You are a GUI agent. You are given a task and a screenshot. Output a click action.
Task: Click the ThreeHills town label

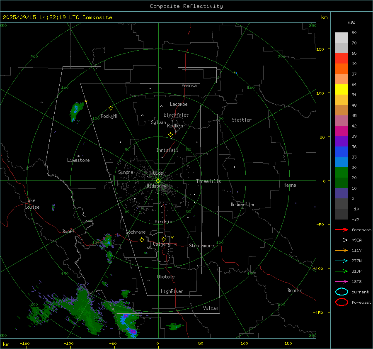pos(208,181)
